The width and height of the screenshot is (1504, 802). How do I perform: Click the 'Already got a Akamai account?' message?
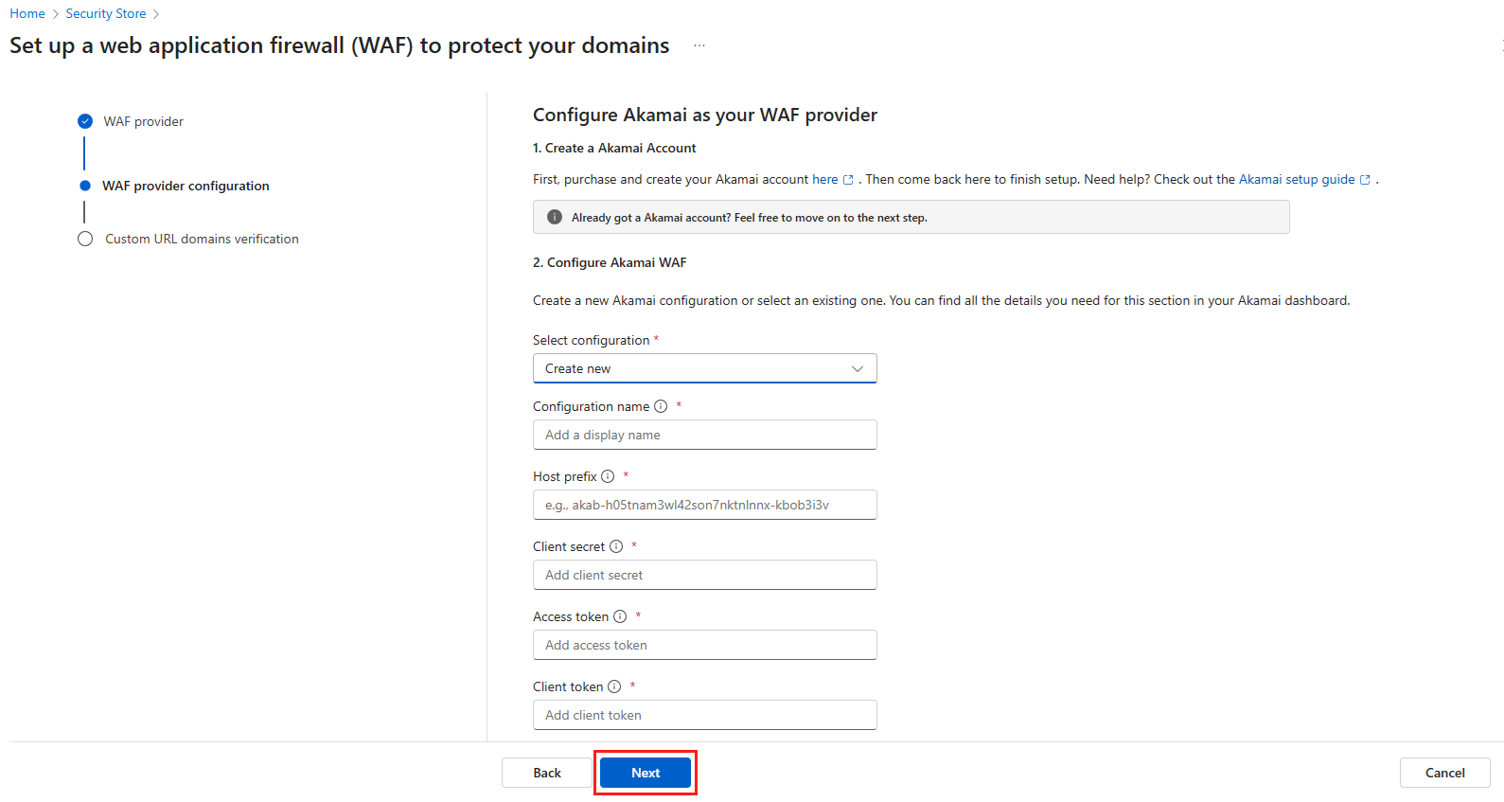750,218
